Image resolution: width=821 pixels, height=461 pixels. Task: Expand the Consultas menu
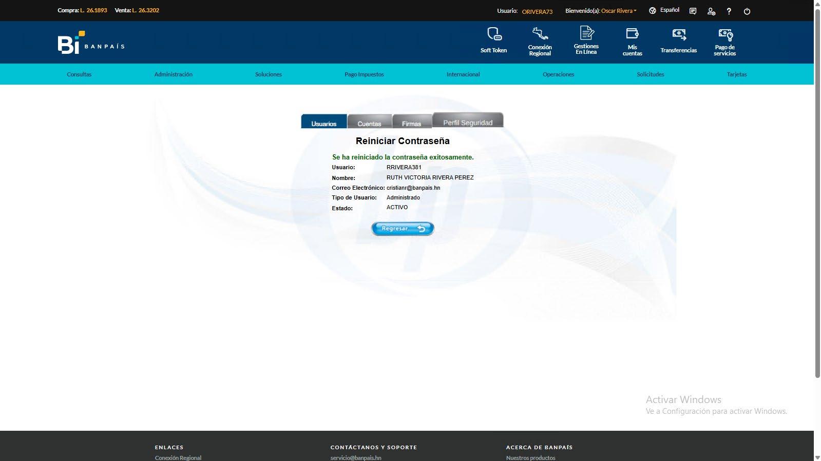(79, 74)
